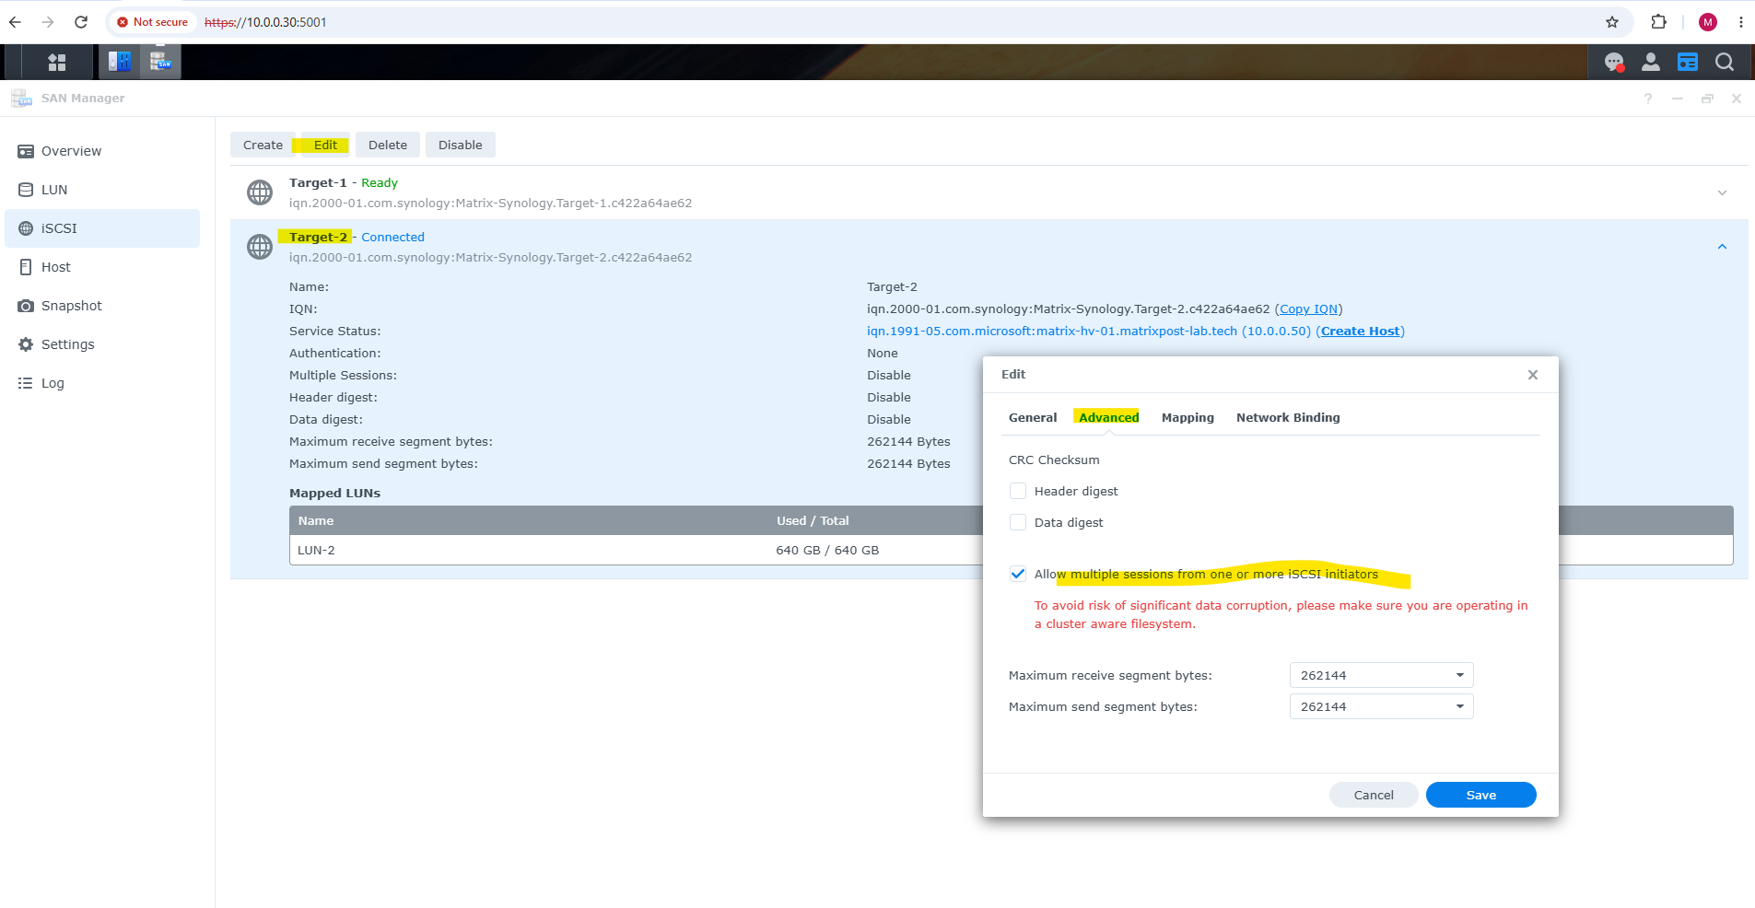This screenshot has width=1755, height=908.
Task: Reload the page with browser refresh icon
Action: pos(81,22)
